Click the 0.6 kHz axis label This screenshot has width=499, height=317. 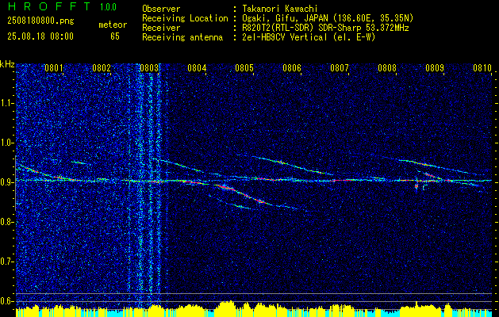pyautogui.click(x=7, y=301)
